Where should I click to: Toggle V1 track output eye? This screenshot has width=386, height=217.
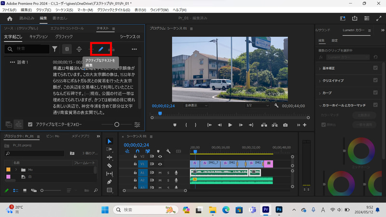coord(160,164)
